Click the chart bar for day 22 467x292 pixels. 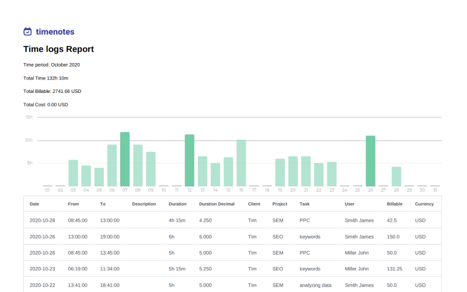[x=319, y=175]
